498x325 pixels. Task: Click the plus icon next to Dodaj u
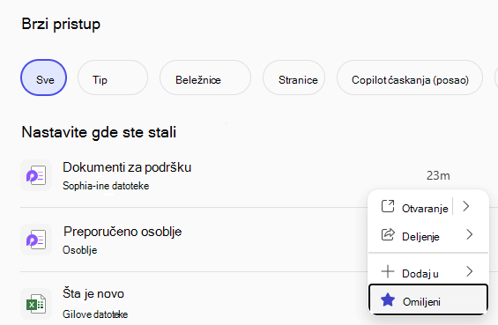388,271
